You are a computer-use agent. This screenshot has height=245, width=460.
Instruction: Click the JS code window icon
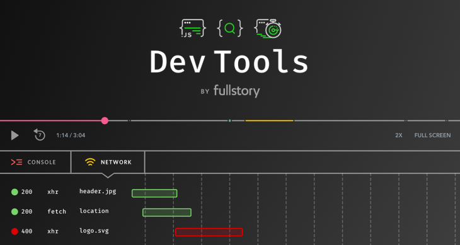coord(192,28)
